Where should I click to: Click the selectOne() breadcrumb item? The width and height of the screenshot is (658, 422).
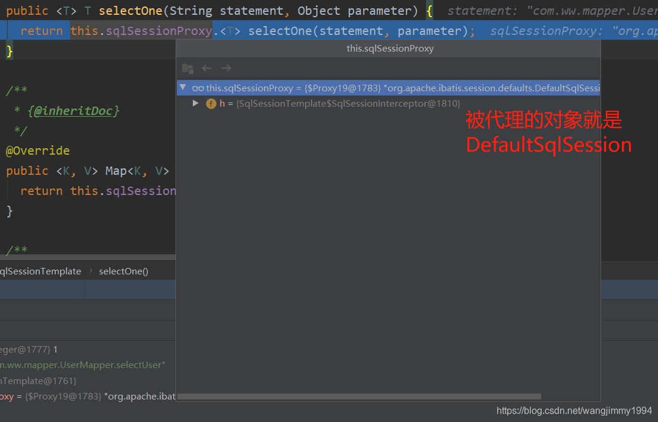point(123,271)
